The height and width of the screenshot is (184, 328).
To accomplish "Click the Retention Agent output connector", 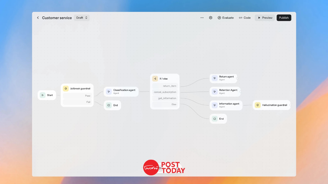I will (x=241, y=92).
